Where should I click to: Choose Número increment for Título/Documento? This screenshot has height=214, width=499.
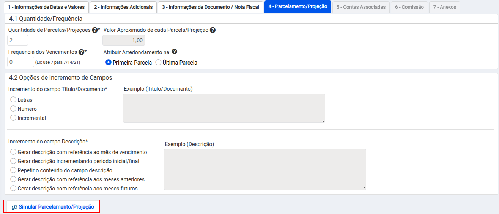pos(13,109)
